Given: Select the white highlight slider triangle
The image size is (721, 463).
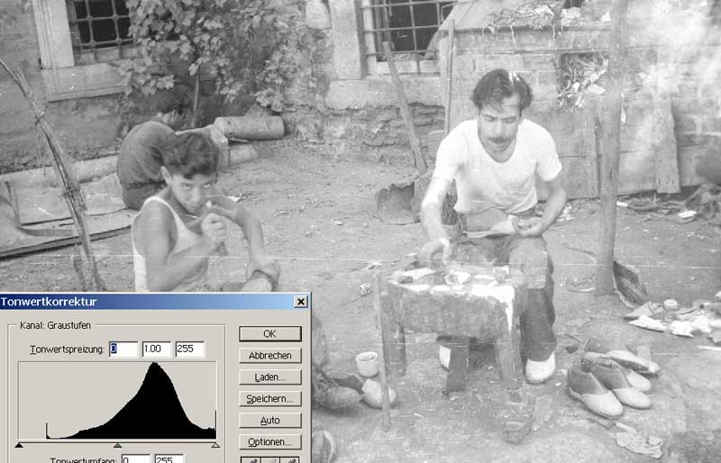Looking at the screenshot, I should click(x=214, y=445).
